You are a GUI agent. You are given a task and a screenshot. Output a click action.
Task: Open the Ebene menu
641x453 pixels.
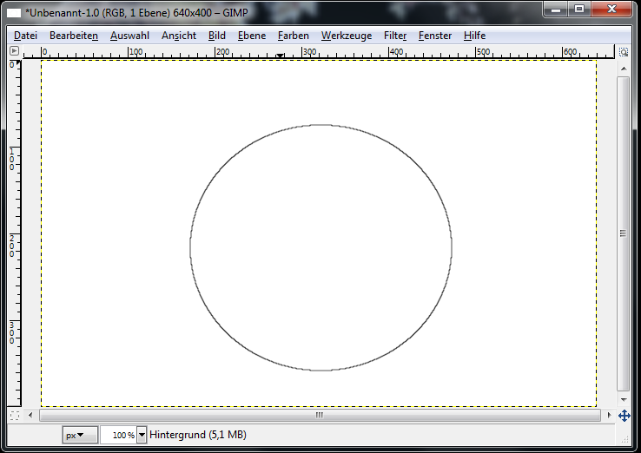[251, 36]
